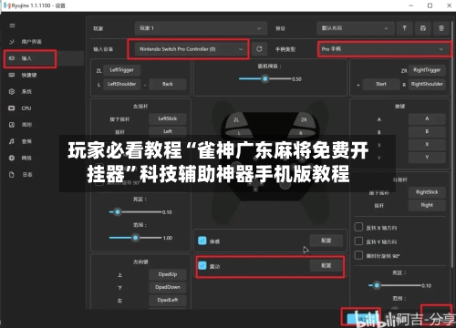Switch to the 系统 settings tab

[x=26, y=92]
